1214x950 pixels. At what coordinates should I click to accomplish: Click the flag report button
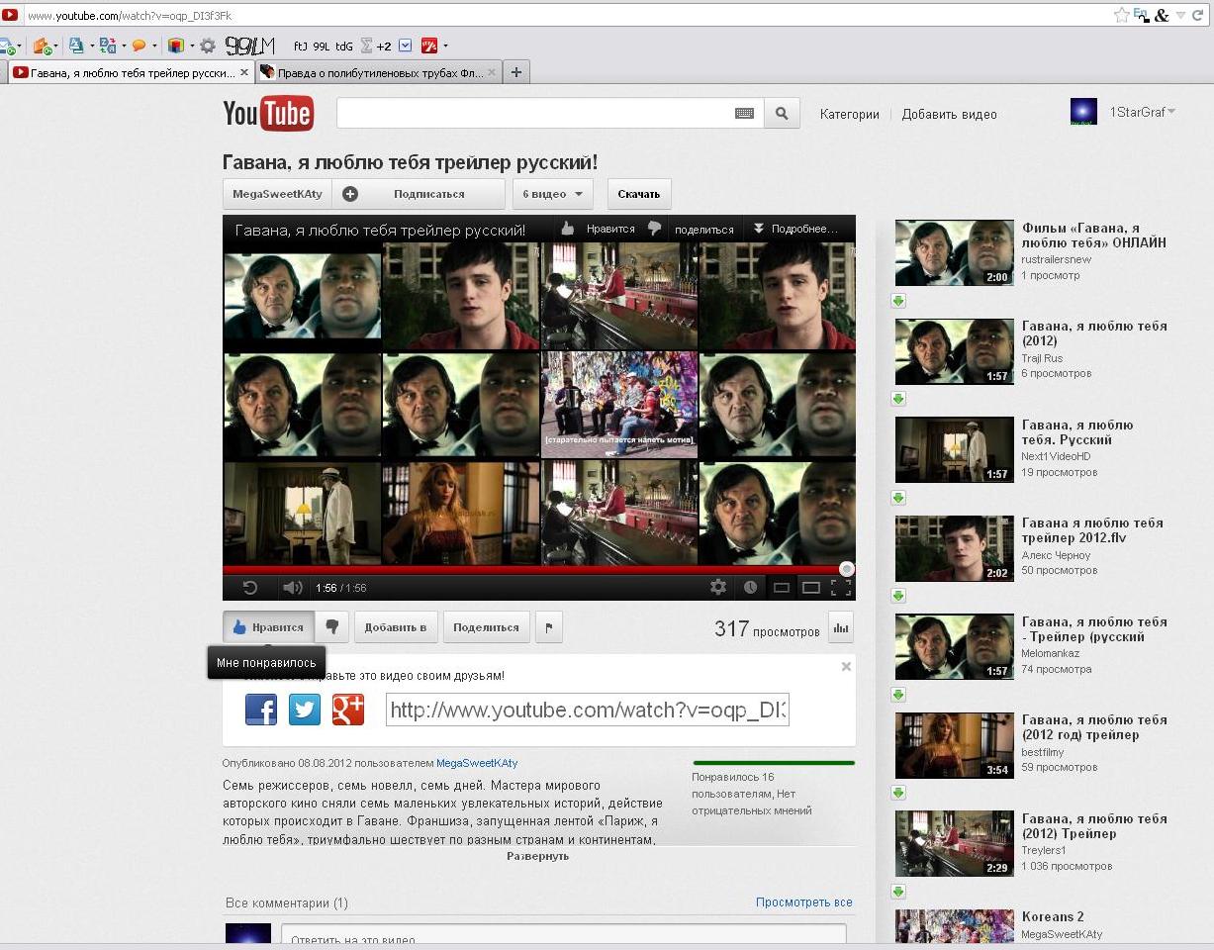pos(549,626)
